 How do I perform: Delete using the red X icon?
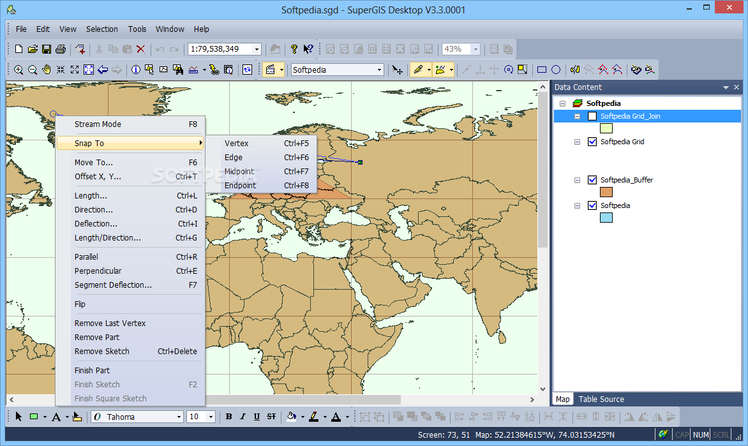(140, 49)
